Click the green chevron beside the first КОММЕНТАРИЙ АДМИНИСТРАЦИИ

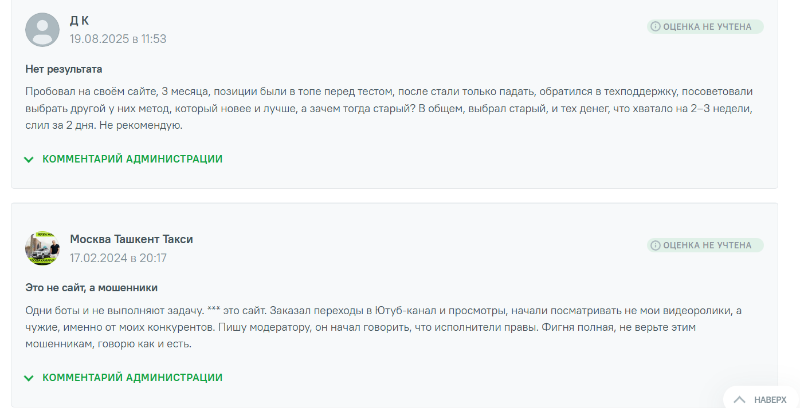29,159
